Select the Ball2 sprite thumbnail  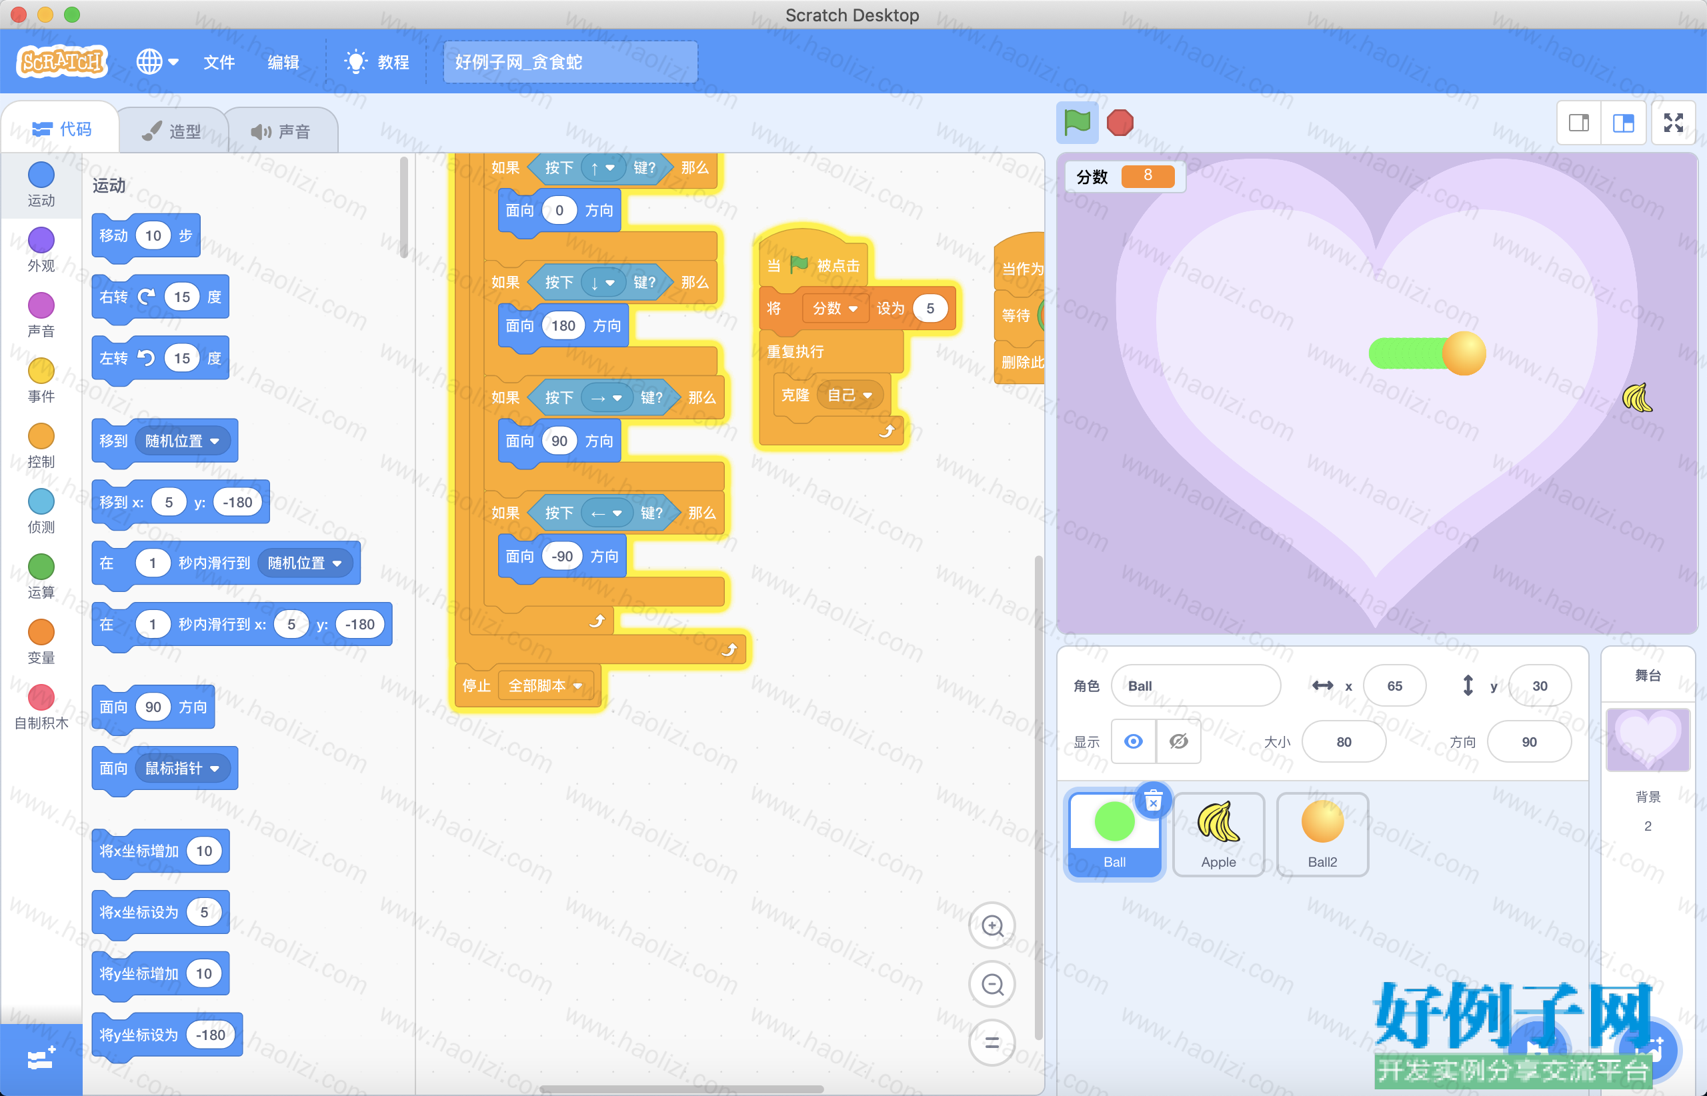[1322, 835]
